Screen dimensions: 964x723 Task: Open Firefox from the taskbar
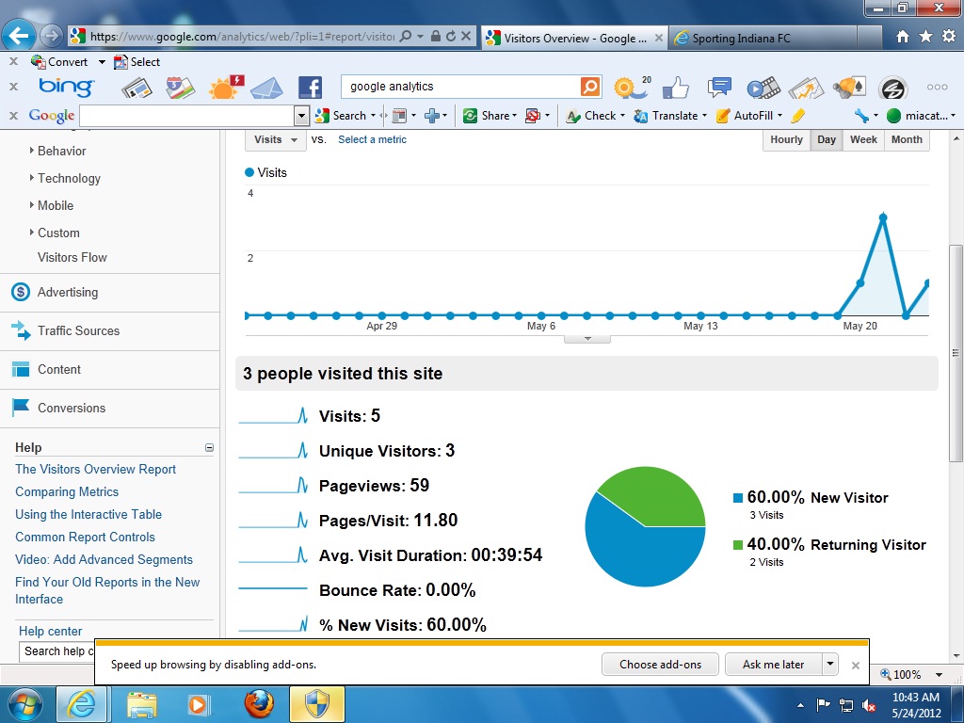pyautogui.click(x=258, y=704)
